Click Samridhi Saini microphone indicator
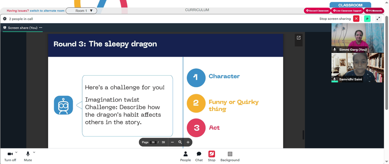The image size is (389, 164). point(335,79)
